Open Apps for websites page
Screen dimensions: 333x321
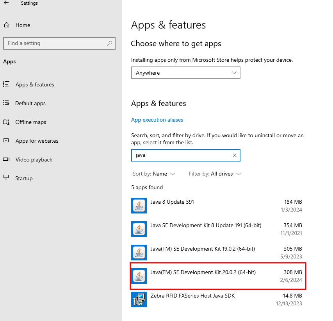(37, 141)
